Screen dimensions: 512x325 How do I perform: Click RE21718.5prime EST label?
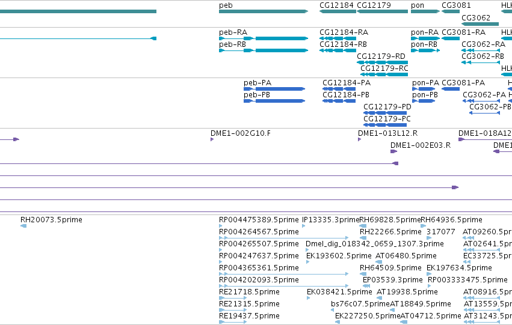point(249,292)
